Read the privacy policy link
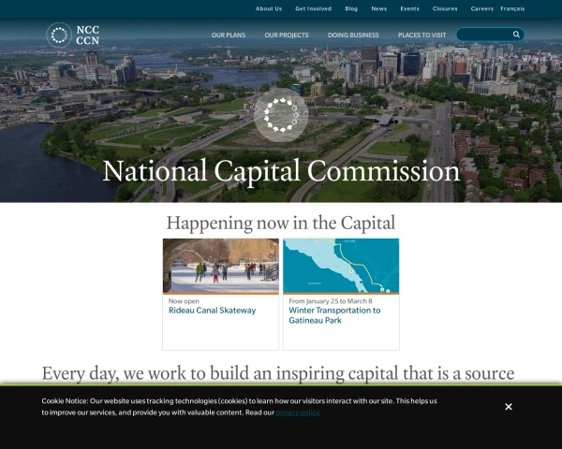 298,413
